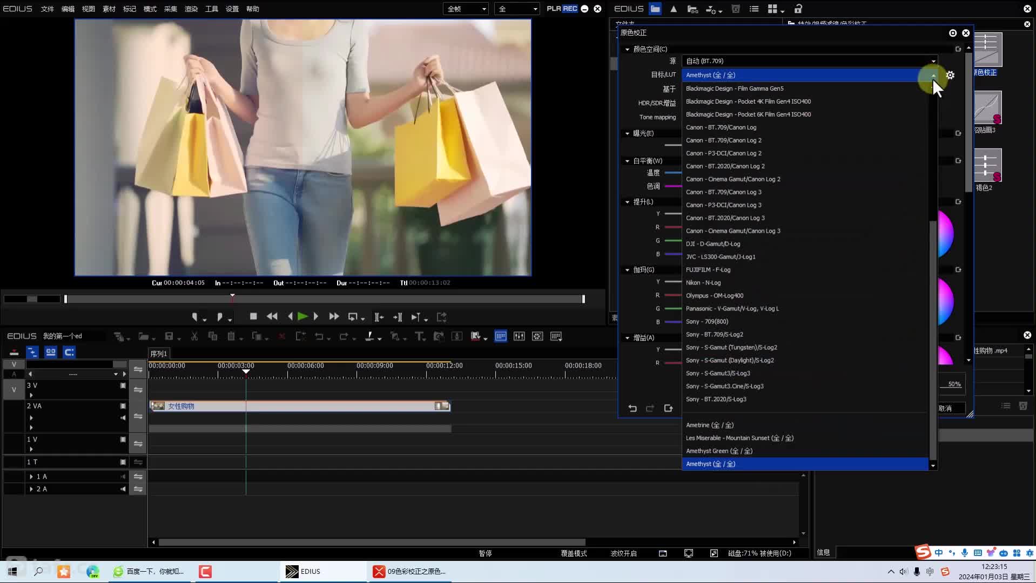Click the Cut scissors icon in timeline toolbar

(194, 336)
